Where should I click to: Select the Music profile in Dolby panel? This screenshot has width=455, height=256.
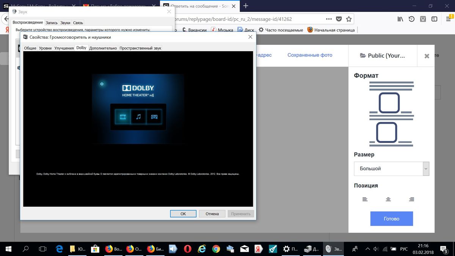138,117
